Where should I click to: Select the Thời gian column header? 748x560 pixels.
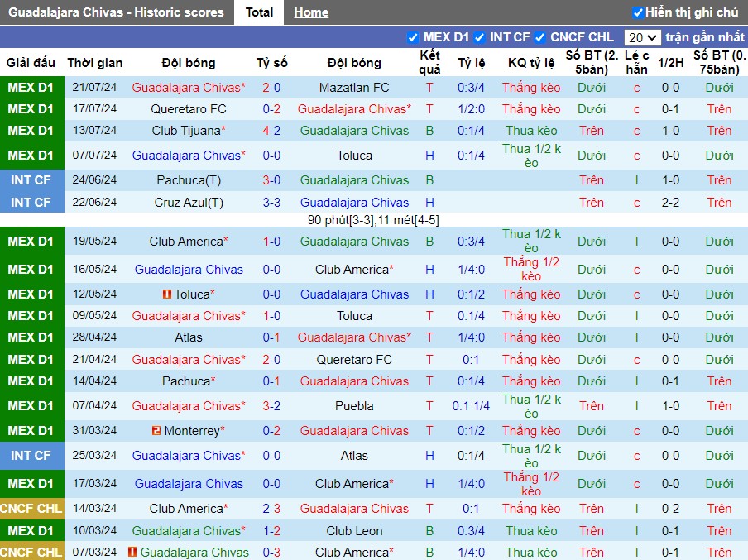pos(95,63)
